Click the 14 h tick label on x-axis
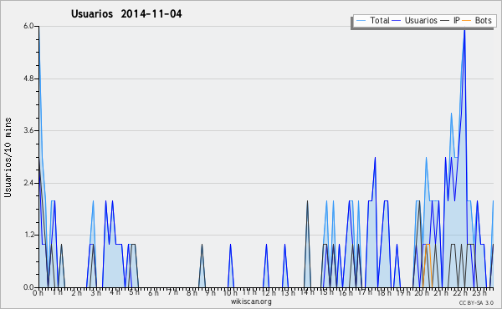The height and width of the screenshot is (309, 502). (307, 292)
